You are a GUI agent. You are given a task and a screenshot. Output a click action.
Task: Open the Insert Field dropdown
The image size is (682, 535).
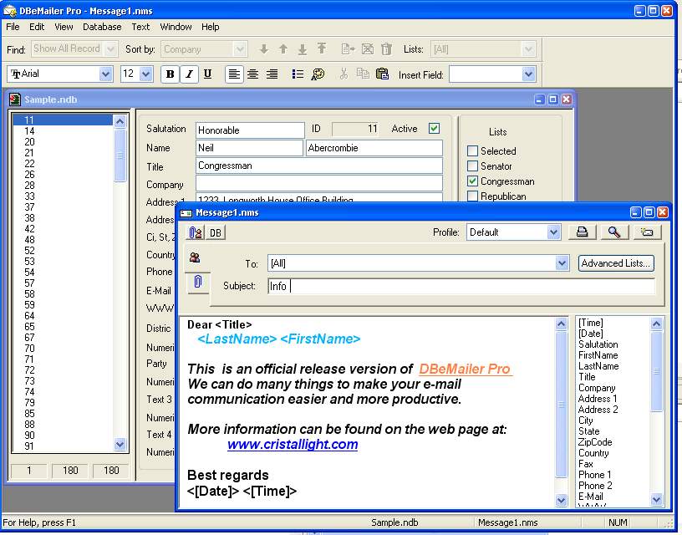click(528, 74)
